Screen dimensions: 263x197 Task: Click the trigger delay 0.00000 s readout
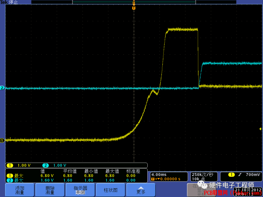pos(170,179)
